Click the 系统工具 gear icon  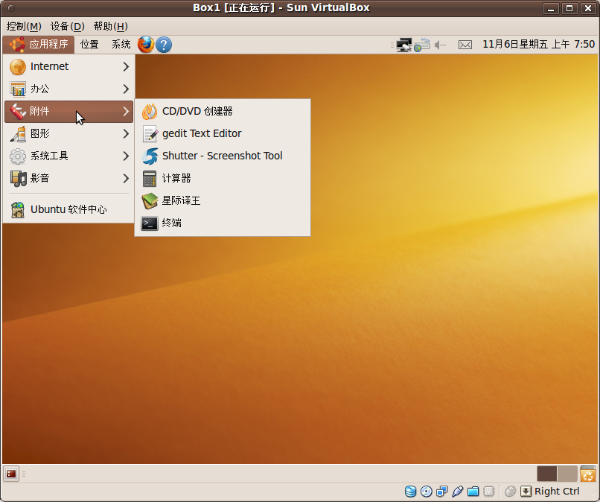click(18, 156)
